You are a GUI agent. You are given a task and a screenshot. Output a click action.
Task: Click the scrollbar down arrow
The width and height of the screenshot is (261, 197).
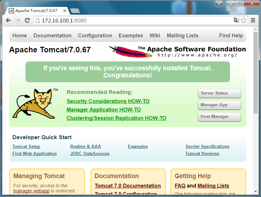(255, 191)
